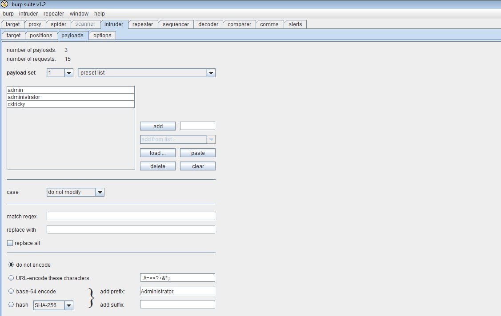
Task: Click the replace with input field
Action: (x=131, y=229)
